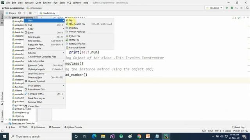Click the Python 3.9 interpreter selector
The image size is (250, 140).
pyautogui.click(x=238, y=131)
